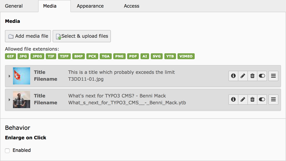
Task: Click reorder handle on Benni Mack row
Action: click(273, 100)
